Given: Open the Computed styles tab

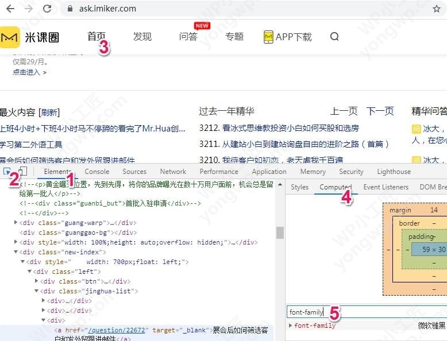Looking at the screenshot, I should [335, 187].
